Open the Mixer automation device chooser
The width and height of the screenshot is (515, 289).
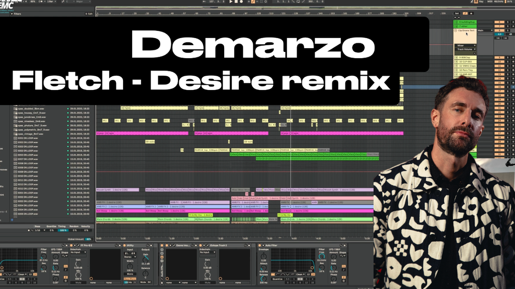pos(466,45)
